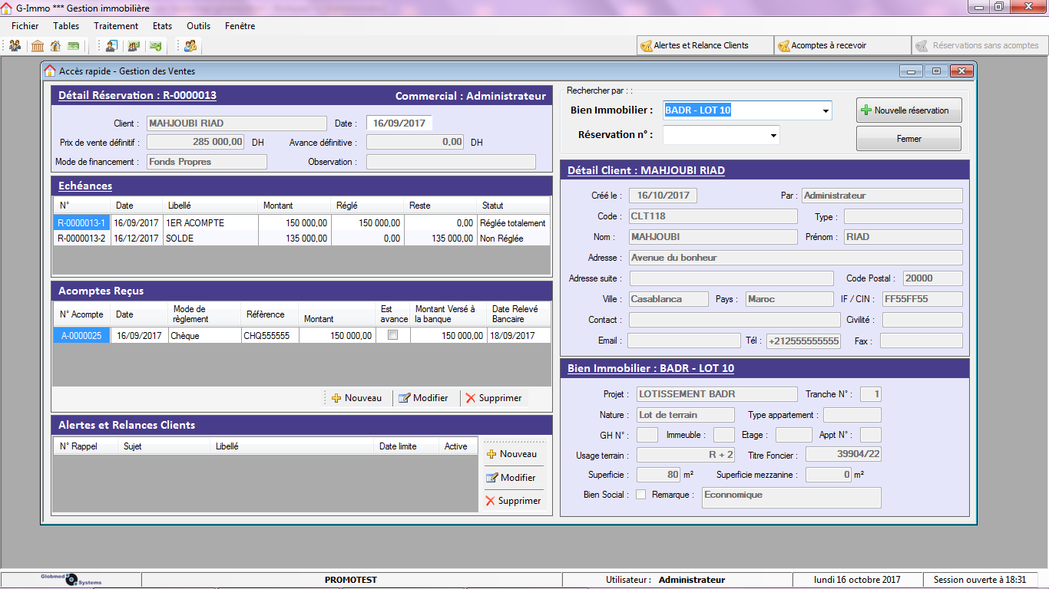Screen dimensions: 1049x589
Task: Click the person with document toolbar icon
Action: pyautogui.click(x=111, y=46)
